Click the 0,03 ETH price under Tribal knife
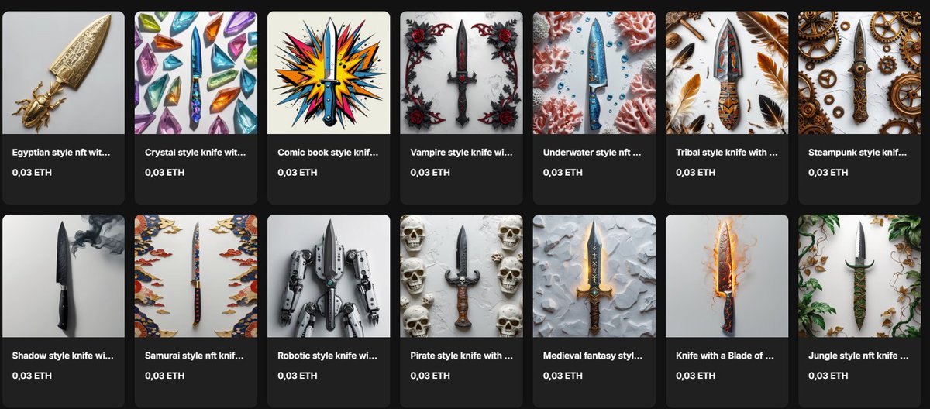Screen dimensions: 930x409 point(696,173)
